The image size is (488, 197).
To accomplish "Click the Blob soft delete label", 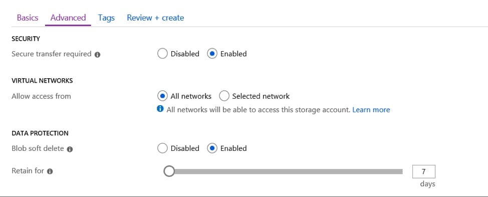I will 38,148.
